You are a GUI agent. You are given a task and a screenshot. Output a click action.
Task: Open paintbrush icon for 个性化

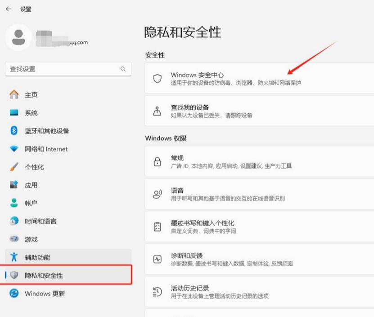pos(14,167)
